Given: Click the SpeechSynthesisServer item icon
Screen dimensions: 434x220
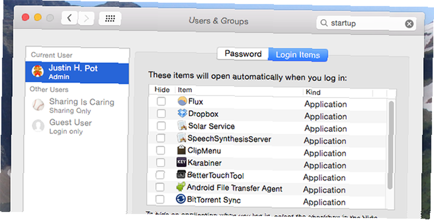Looking at the screenshot, I should 181,138.
